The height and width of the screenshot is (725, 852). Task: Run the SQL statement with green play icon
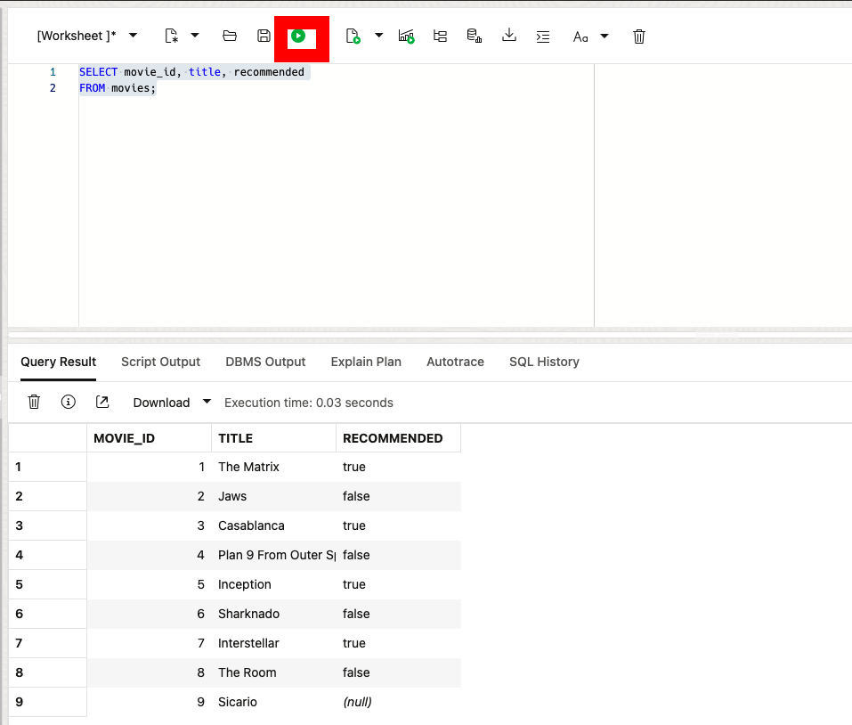point(298,37)
